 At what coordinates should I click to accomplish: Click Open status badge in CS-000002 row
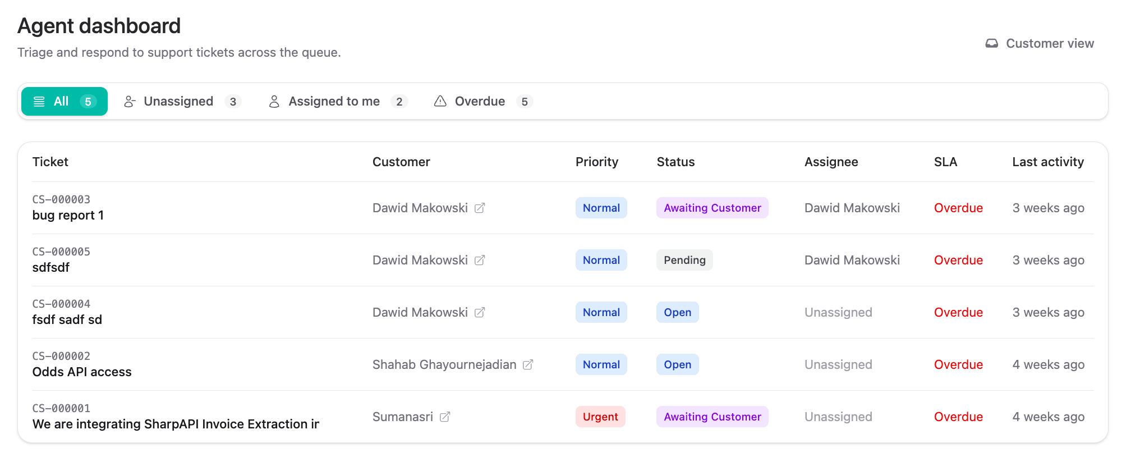tap(678, 365)
